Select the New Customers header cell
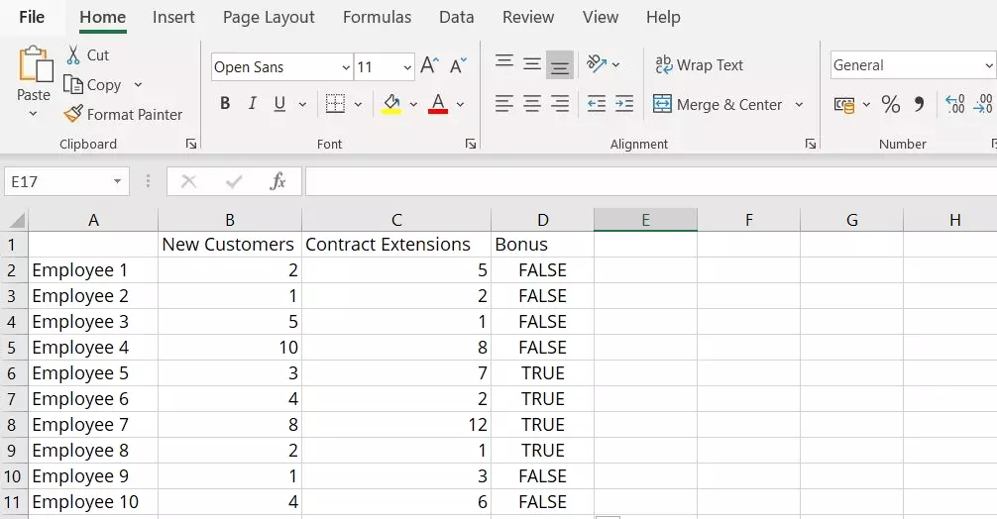The height and width of the screenshot is (519, 997). 230,245
